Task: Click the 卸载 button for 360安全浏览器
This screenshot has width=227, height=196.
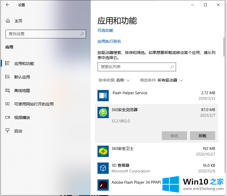Action: pos(202,136)
